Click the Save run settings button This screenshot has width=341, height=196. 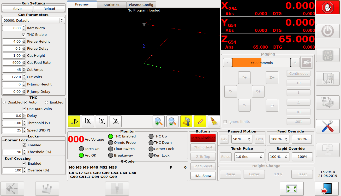tap(17, 9)
